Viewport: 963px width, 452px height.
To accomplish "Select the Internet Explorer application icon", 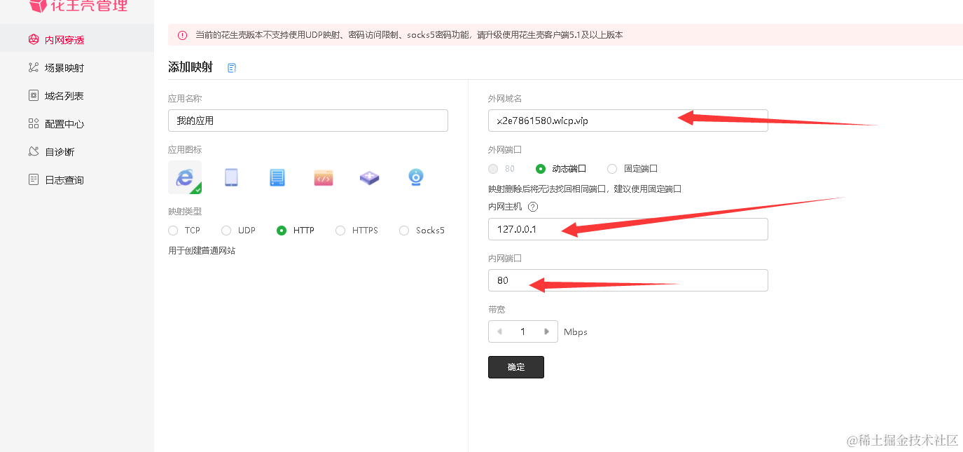I will [x=184, y=177].
